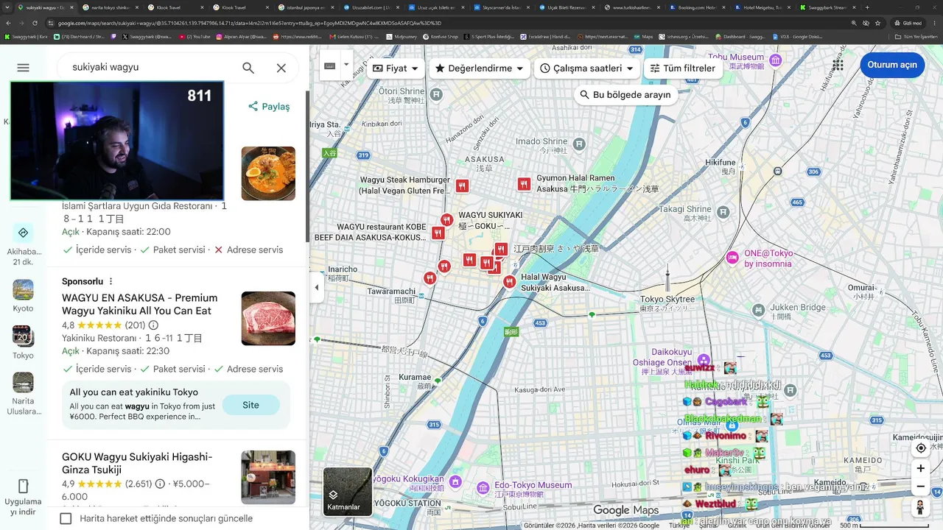943x530 pixels.
Task: Click the Ōtori Shrine marker
Action: (x=437, y=94)
